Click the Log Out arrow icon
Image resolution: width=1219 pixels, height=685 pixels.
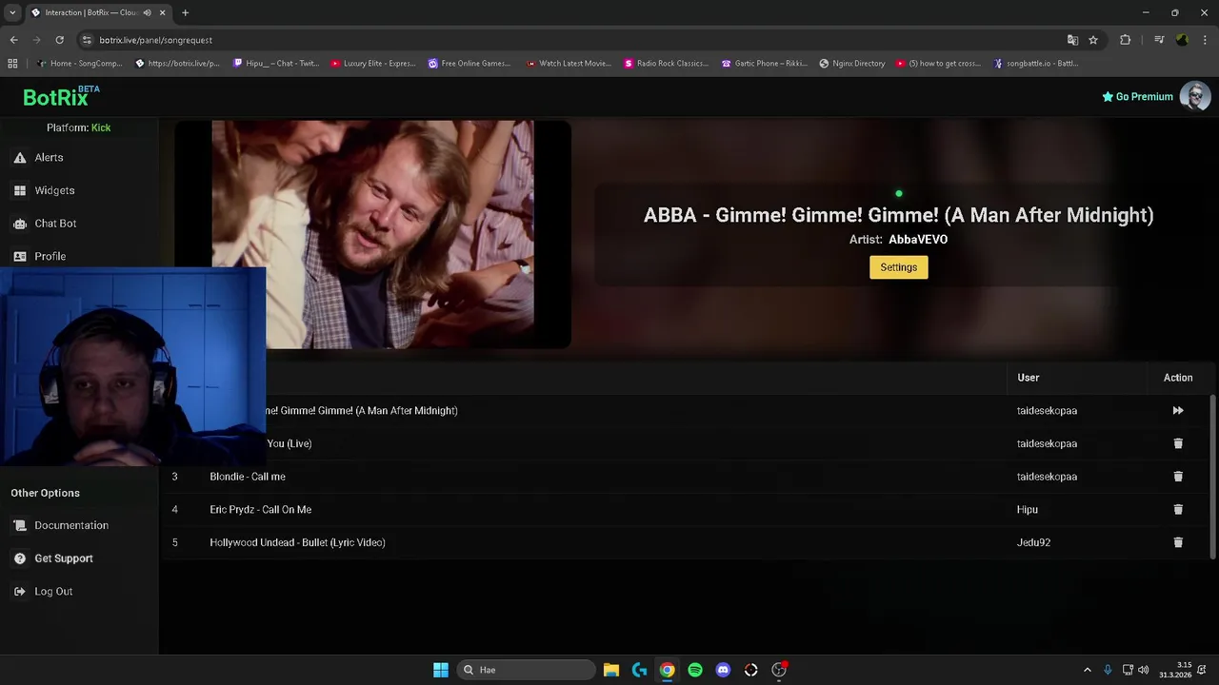tap(20, 592)
